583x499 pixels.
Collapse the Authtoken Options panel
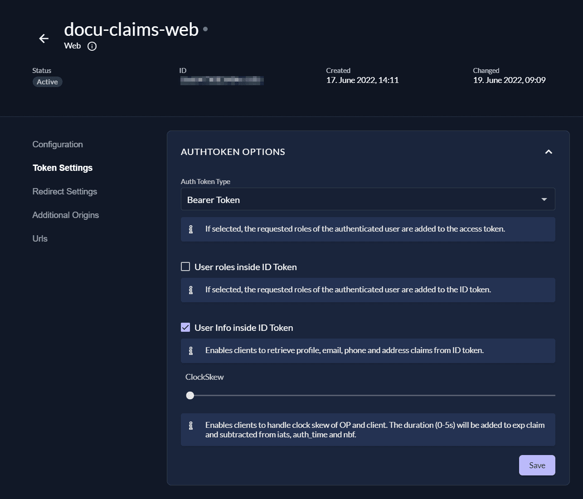pos(549,152)
